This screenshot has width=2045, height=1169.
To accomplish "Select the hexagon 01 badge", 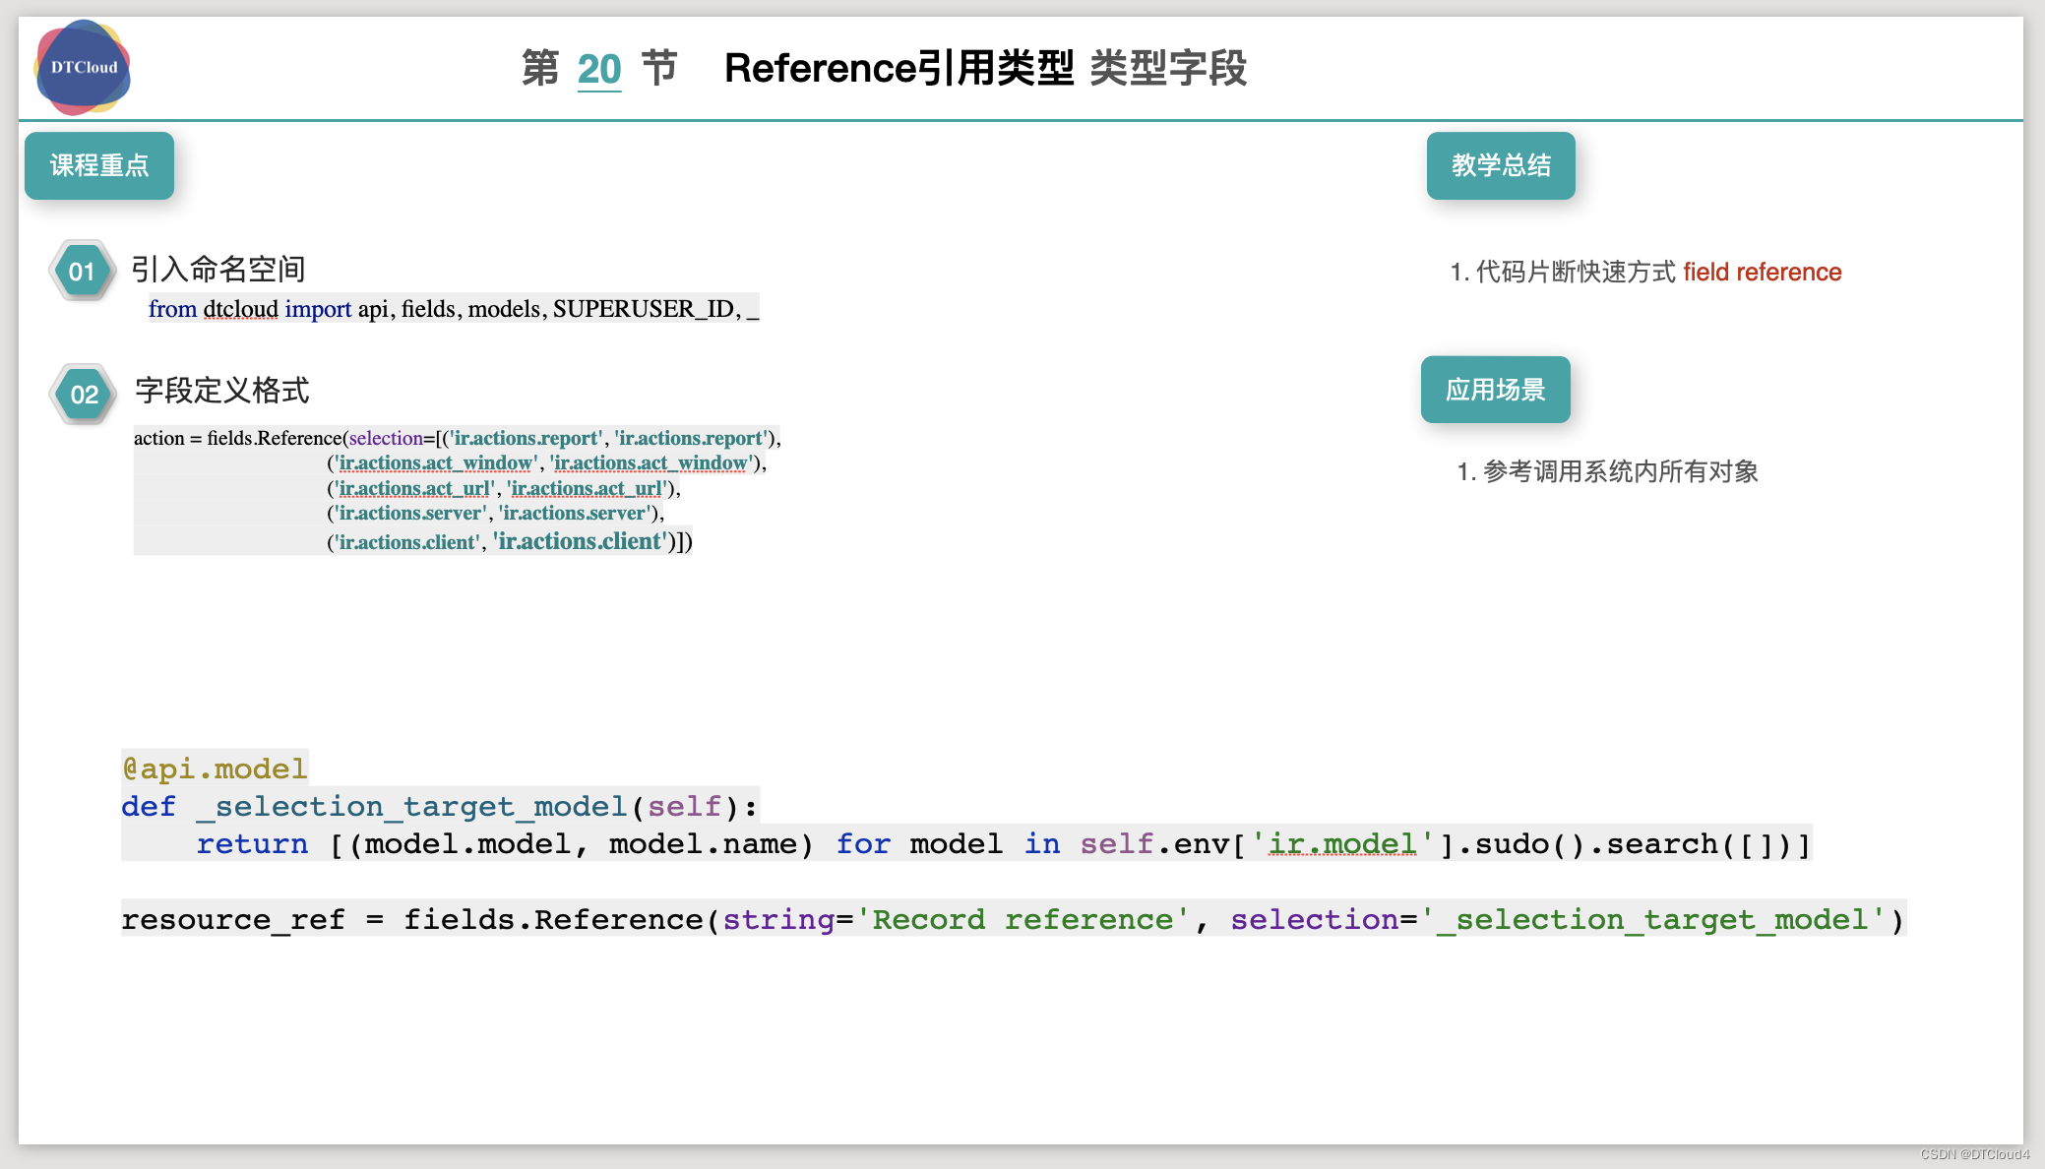I will (83, 271).
